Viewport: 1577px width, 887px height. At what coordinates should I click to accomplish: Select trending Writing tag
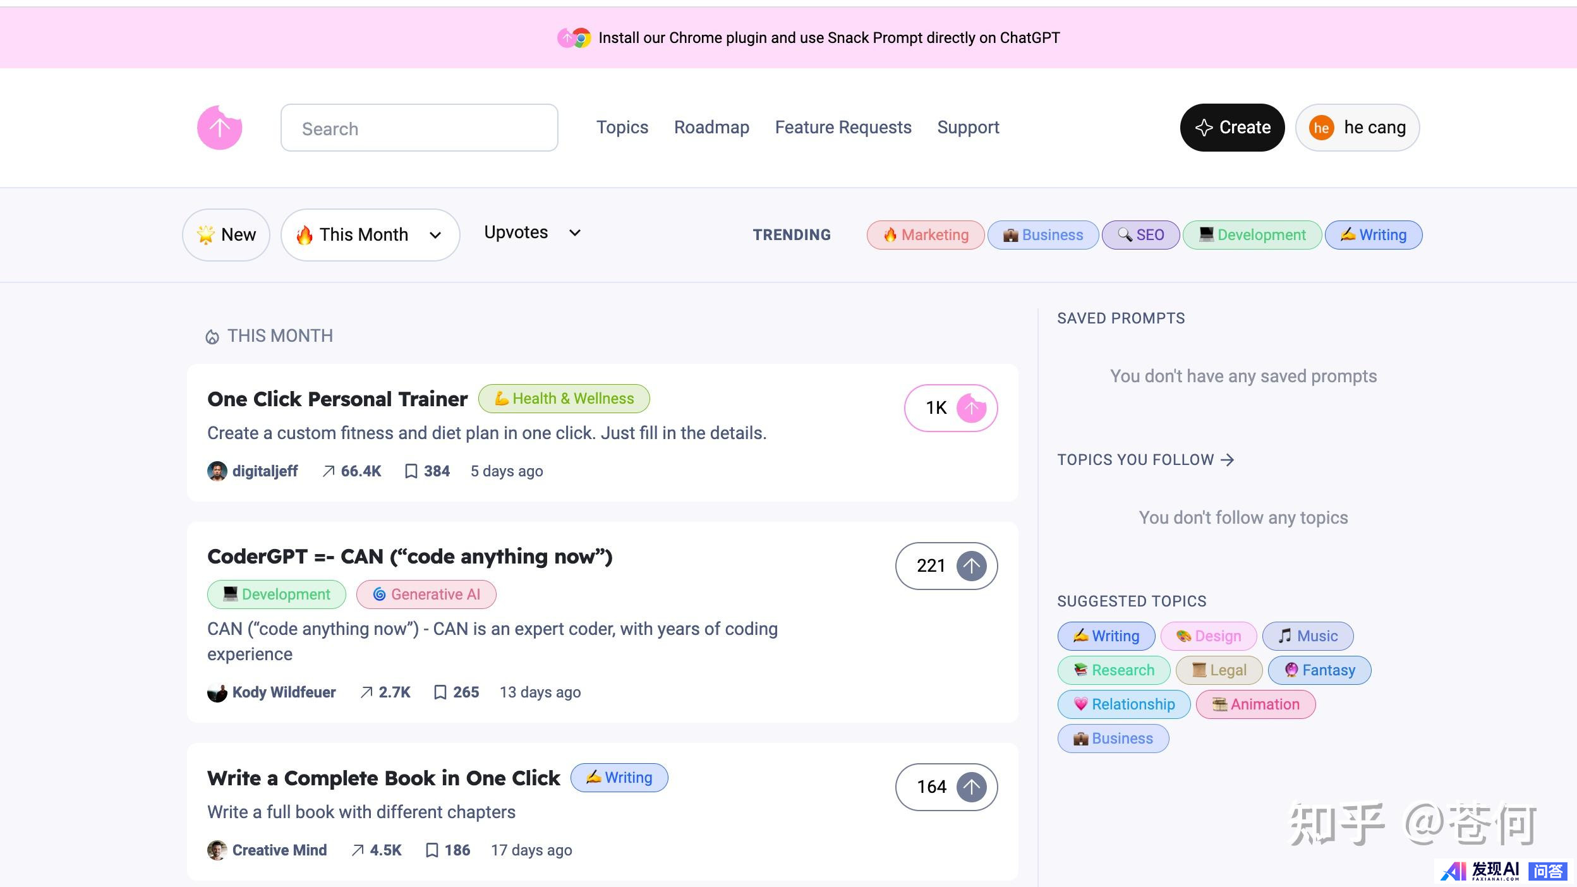click(1374, 235)
